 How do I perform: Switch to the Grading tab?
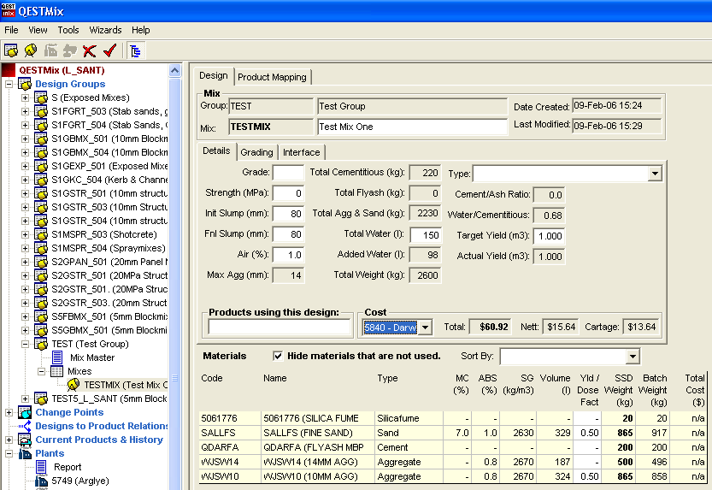tap(256, 152)
